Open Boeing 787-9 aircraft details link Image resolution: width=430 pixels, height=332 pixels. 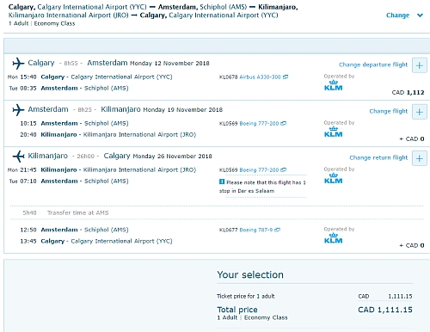point(256,230)
